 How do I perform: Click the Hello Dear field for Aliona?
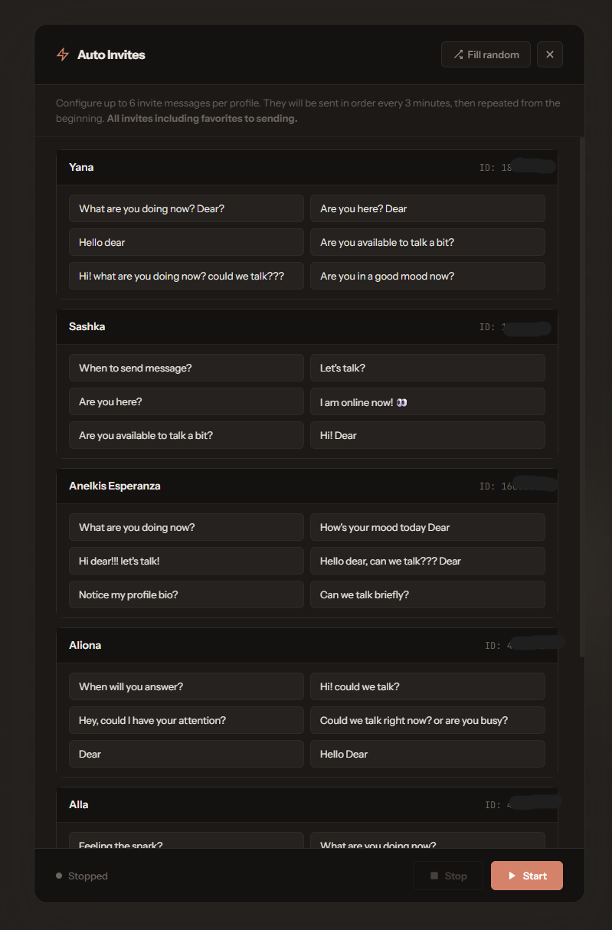click(x=427, y=754)
